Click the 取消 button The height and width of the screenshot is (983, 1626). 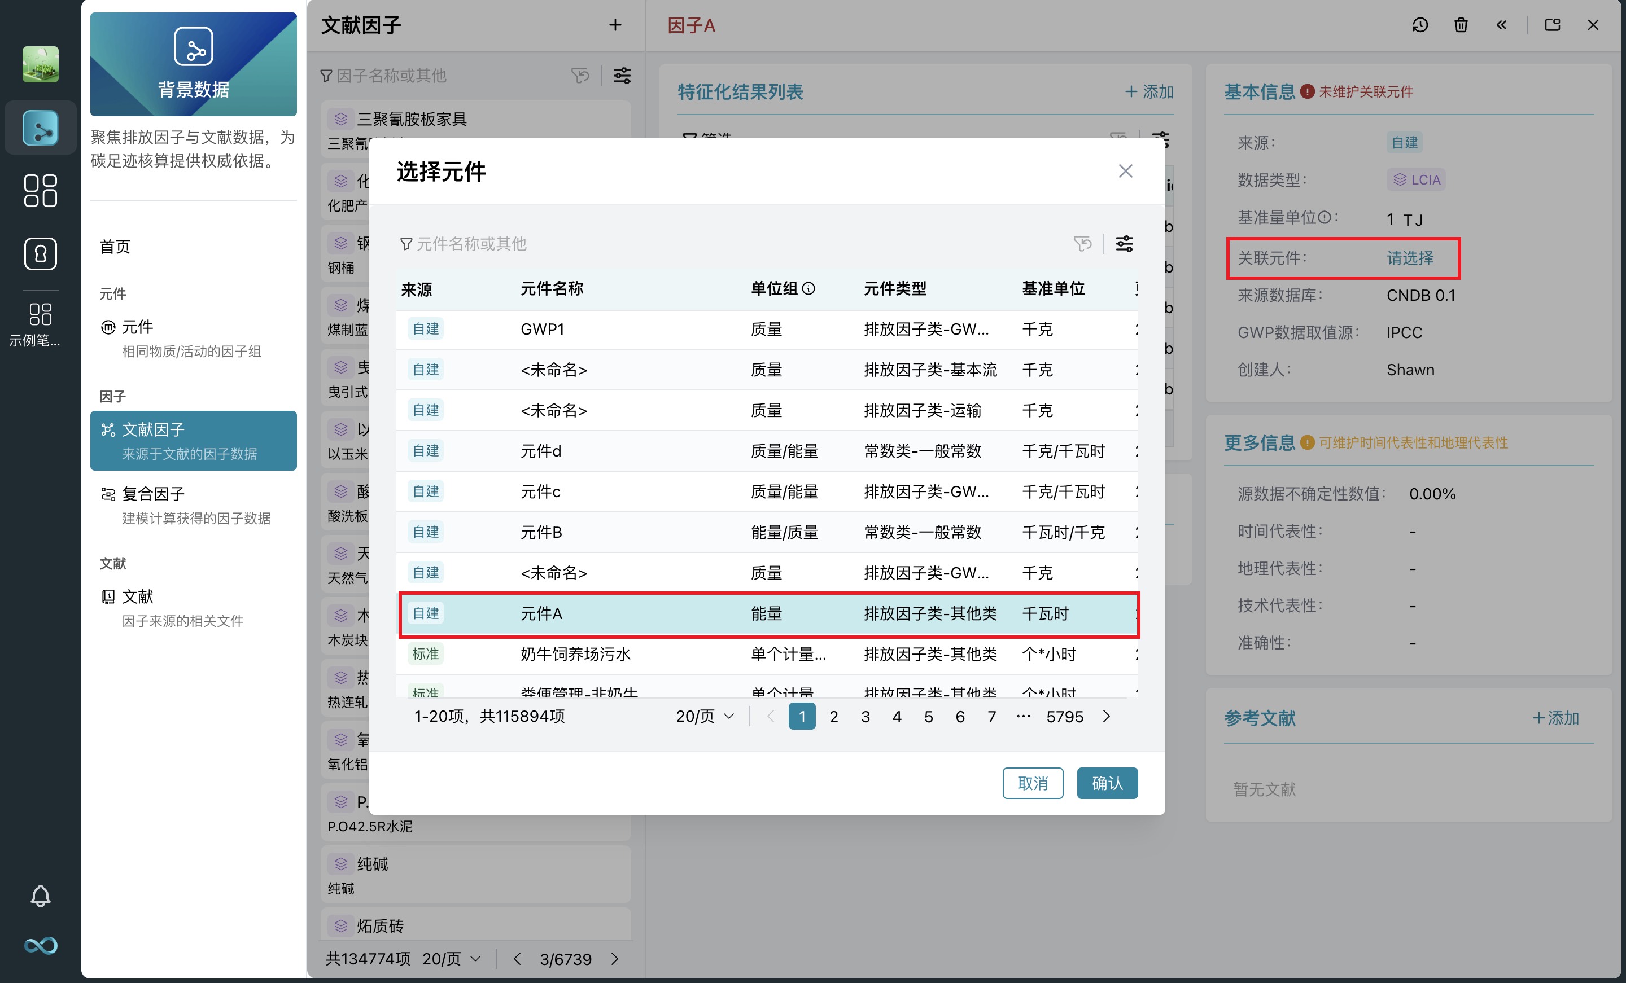coord(1032,783)
